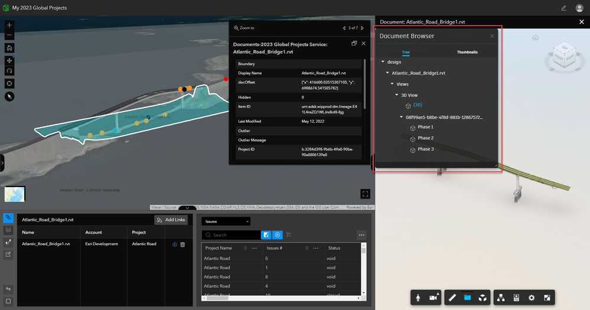Sort by Issues # column
The width and height of the screenshot is (590, 310).
[x=307, y=248]
